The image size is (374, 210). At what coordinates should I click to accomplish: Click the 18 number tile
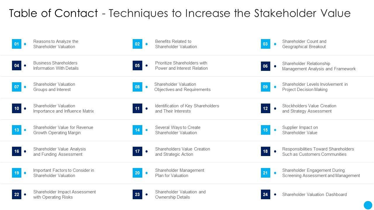click(x=265, y=151)
